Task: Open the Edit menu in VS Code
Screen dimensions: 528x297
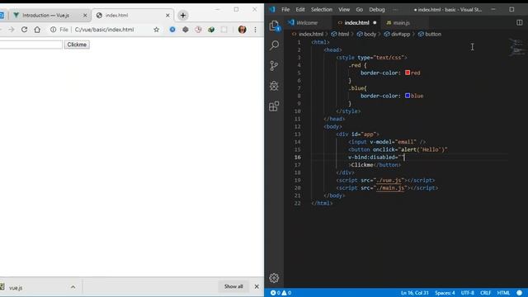Action: tap(300, 9)
